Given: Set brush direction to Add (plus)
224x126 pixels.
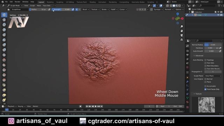Looking at the screenshot, I should coord(77,9).
